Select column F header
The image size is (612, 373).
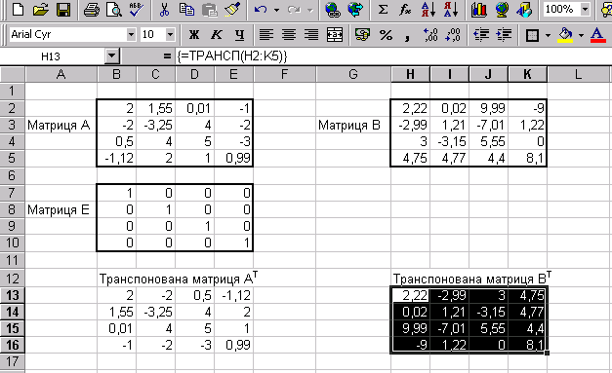click(x=285, y=74)
